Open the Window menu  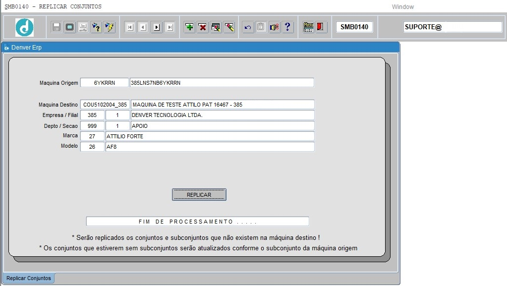pos(402,7)
